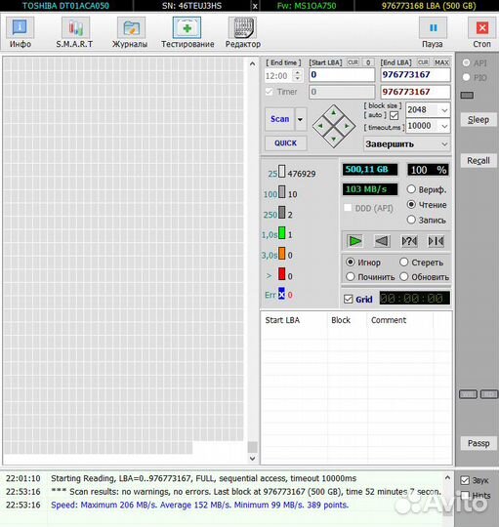Click the blue Err X block indicator
The width and height of the screenshot is (499, 527).
click(x=281, y=294)
